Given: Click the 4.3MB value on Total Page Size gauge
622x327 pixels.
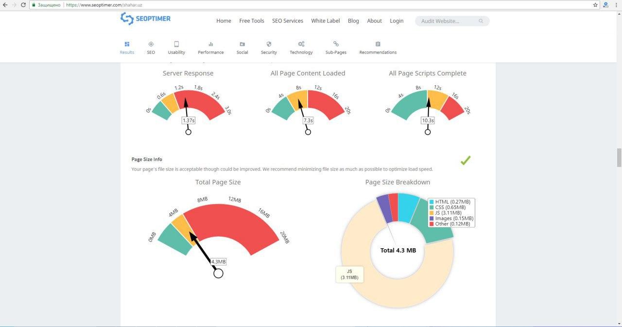Looking at the screenshot, I should click(x=219, y=261).
